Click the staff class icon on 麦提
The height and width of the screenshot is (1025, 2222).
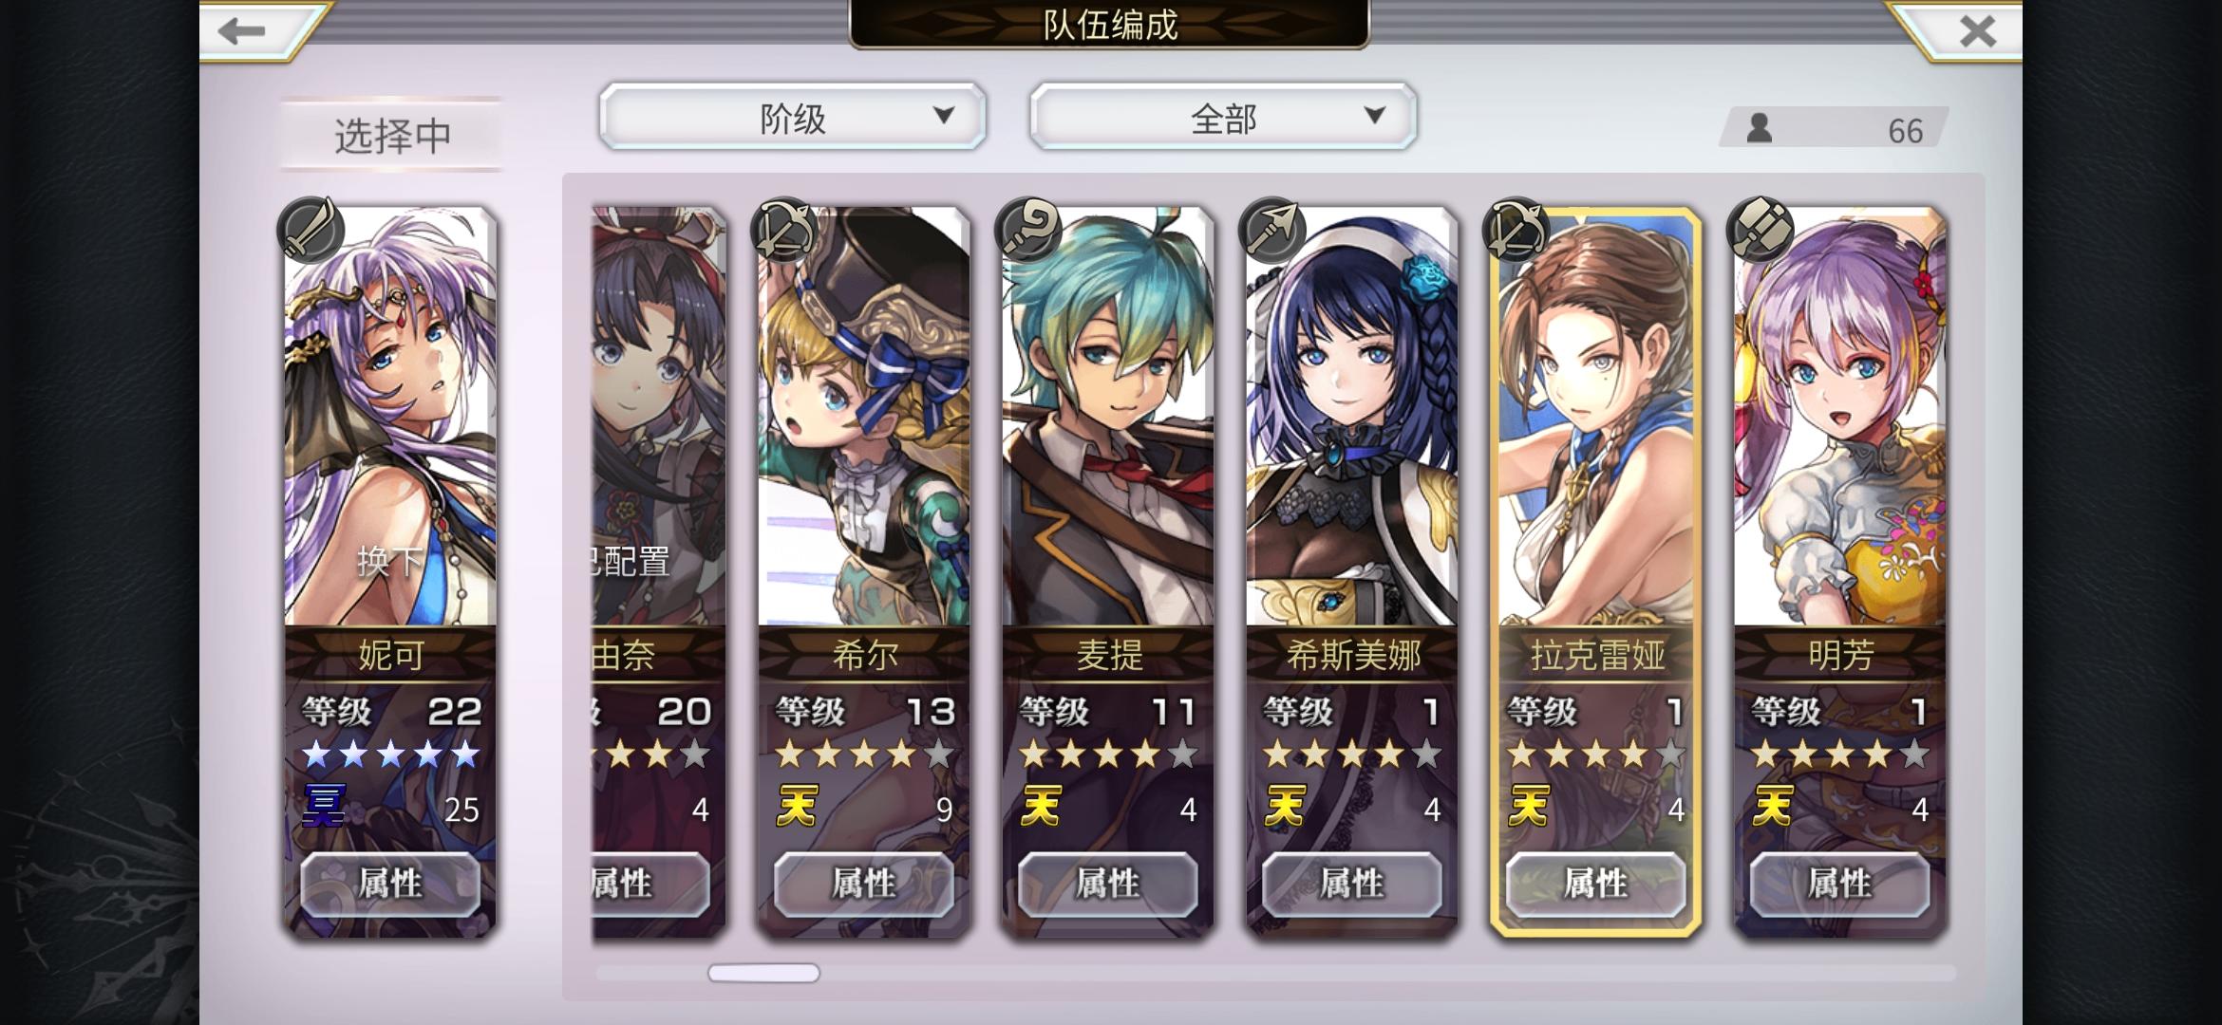(x=1027, y=229)
